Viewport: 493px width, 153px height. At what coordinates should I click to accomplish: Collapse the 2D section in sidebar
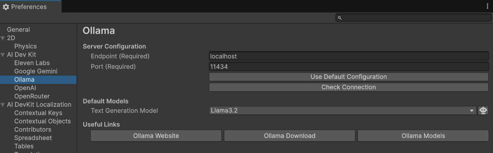tap(3, 38)
